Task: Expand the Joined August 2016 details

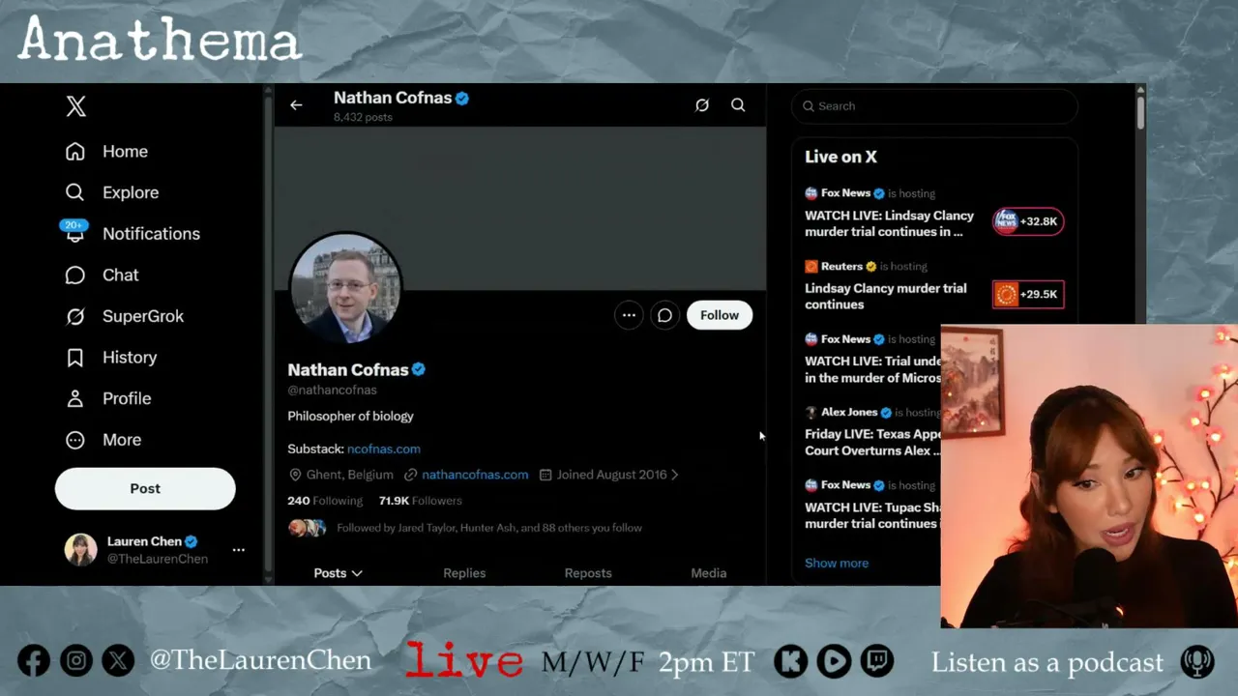Action: 611,475
